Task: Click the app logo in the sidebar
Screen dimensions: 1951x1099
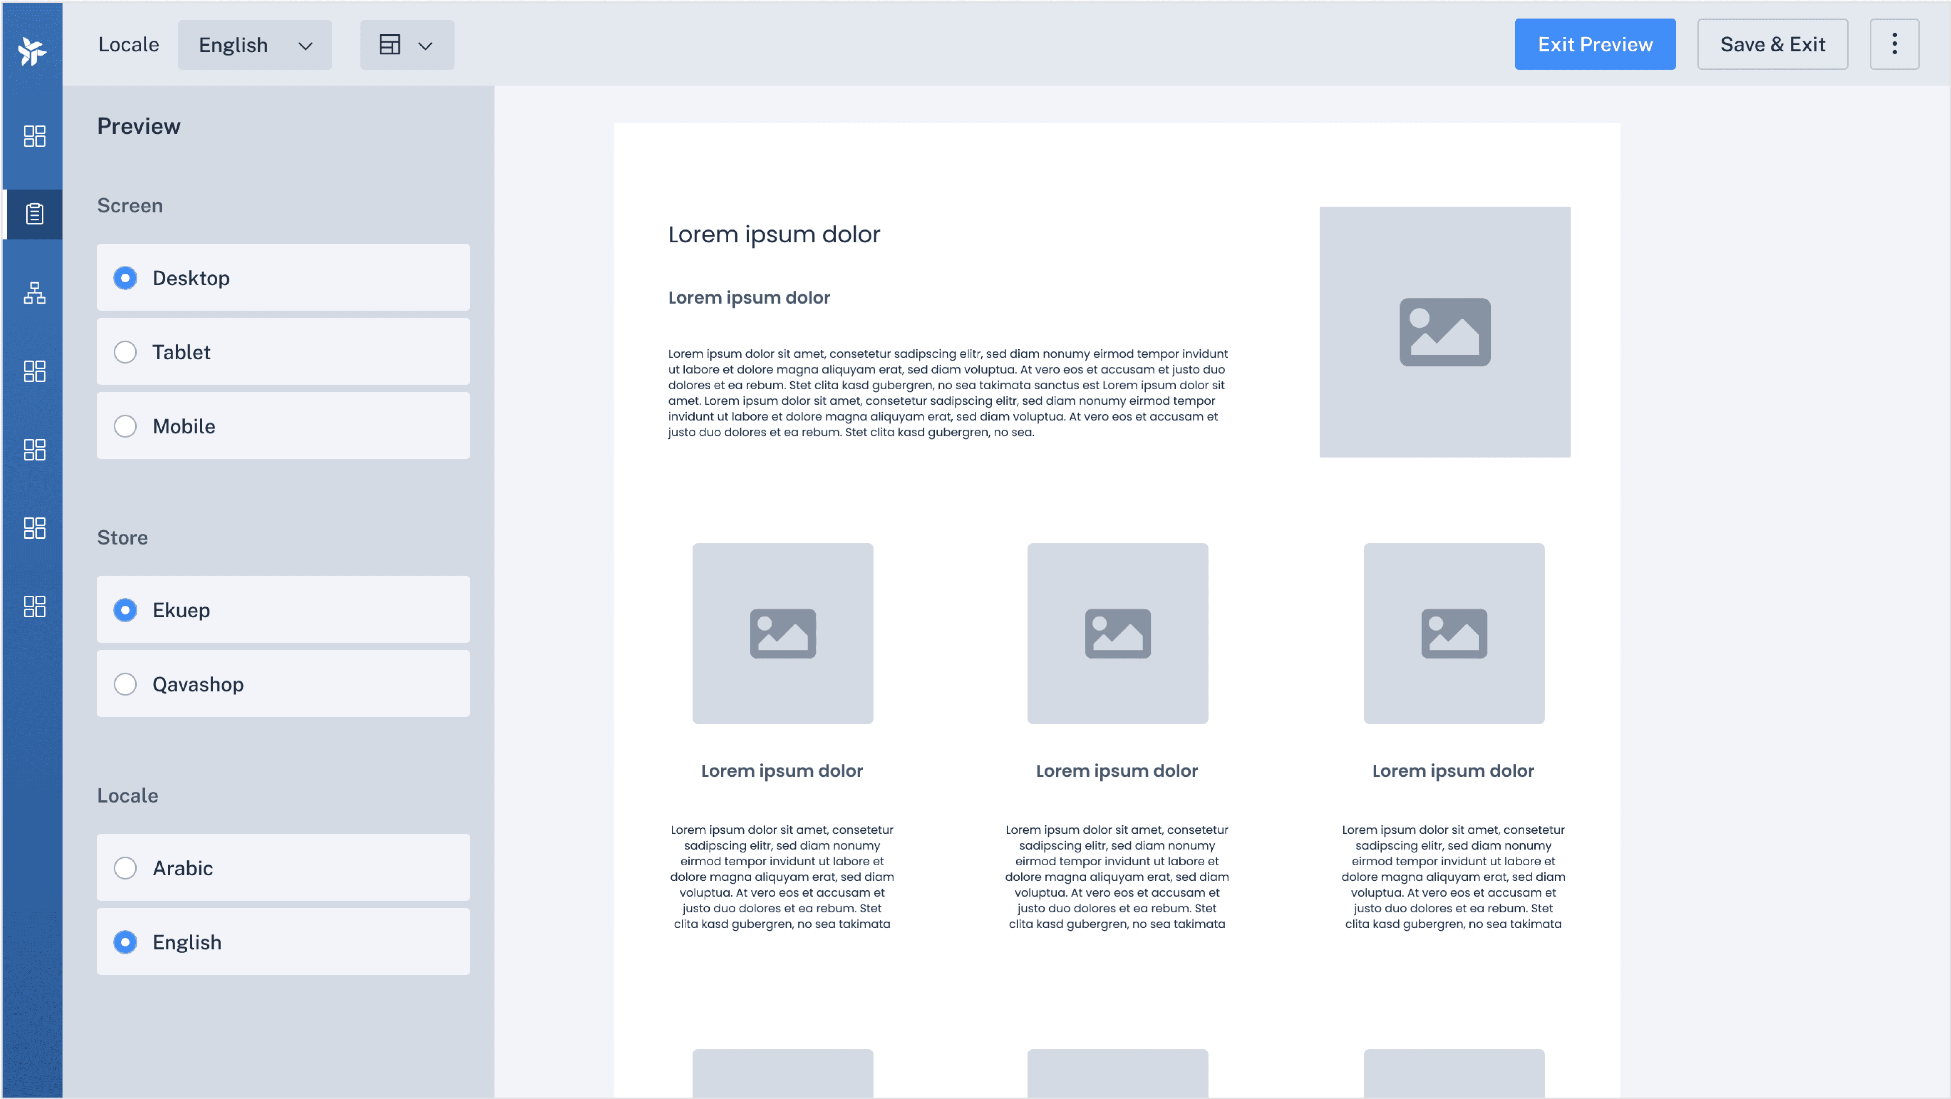Action: [32, 51]
